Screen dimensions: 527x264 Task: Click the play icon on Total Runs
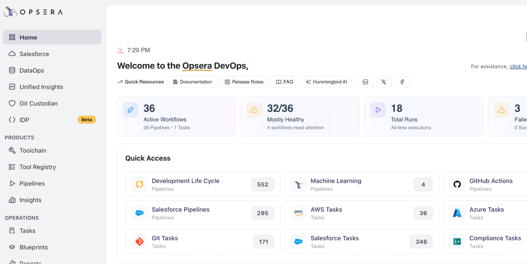tap(378, 110)
